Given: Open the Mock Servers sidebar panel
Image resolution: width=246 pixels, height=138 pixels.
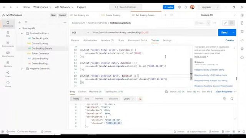Looking at the screenshot, I should 8,54.
